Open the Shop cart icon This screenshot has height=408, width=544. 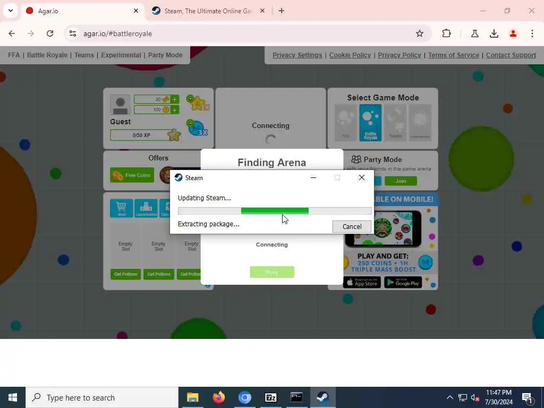[122, 208]
